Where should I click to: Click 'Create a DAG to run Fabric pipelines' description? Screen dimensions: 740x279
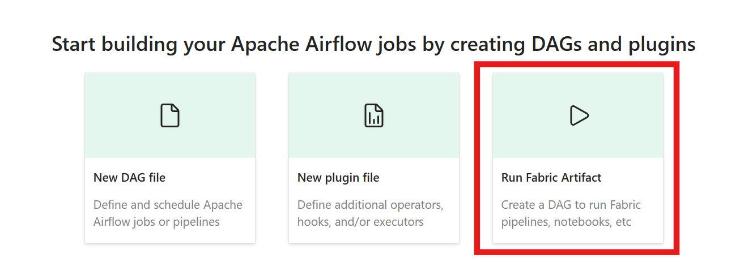[571, 213]
